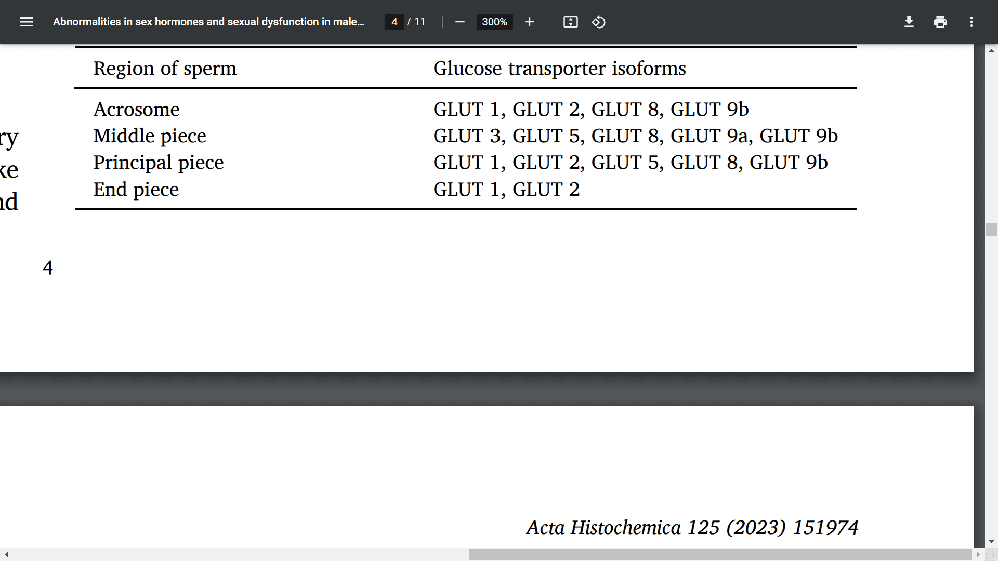Click the 300% zoom level input field

click(x=493, y=22)
